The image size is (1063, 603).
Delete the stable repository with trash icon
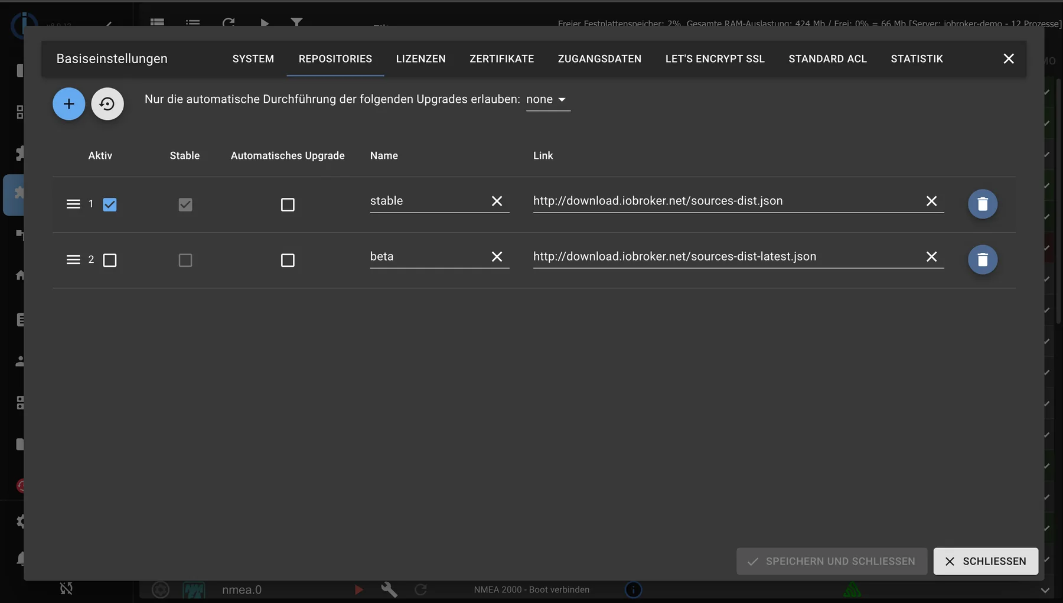[x=982, y=204]
